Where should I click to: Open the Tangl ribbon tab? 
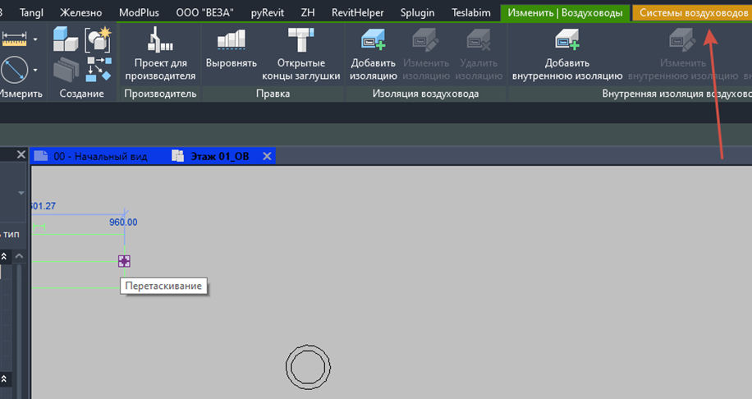[x=31, y=12]
